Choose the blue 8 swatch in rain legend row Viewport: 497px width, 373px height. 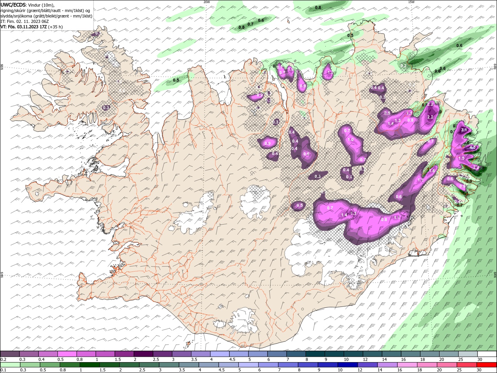pos(307,365)
